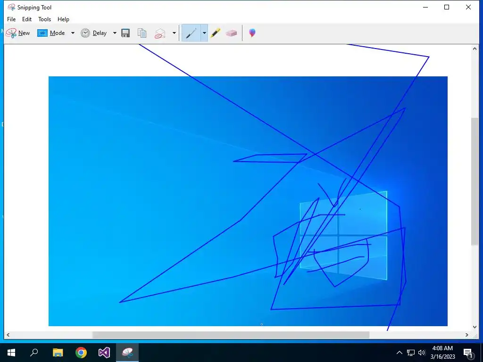Maximize the Snipping Tool window
Image resolution: width=483 pixels, height=362 pixels.
[x=447, y=7]
